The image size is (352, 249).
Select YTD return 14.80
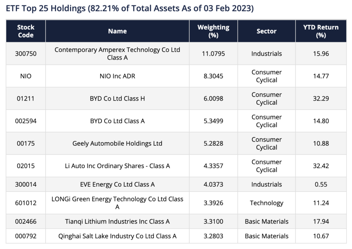click(x=321, y=121)
